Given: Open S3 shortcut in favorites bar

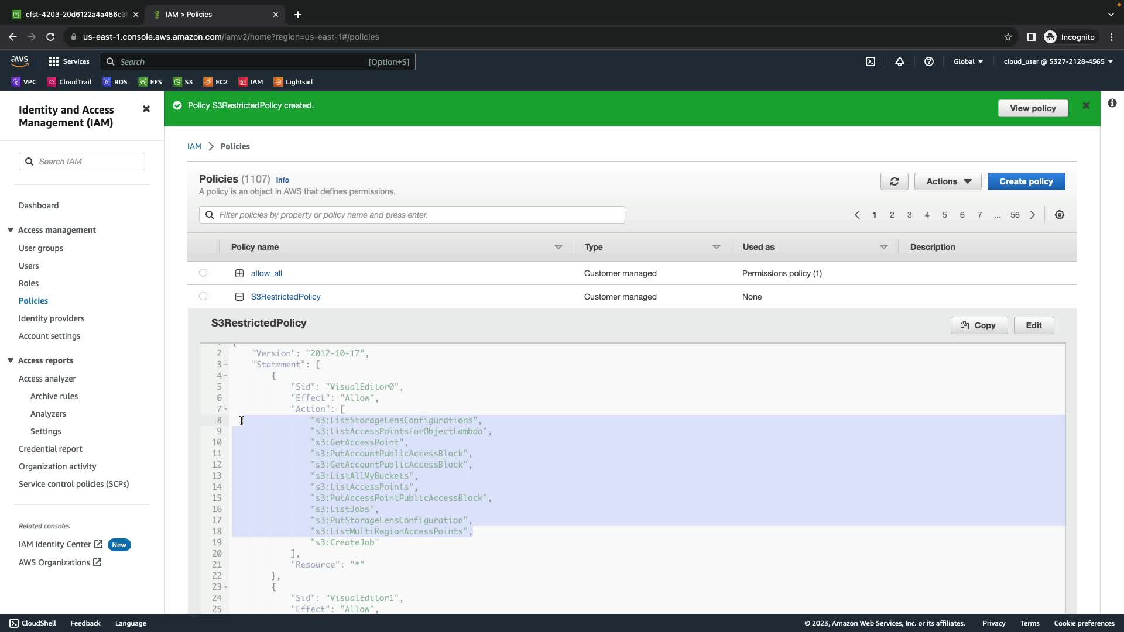Looking at the screenshot, I should 183,82.
